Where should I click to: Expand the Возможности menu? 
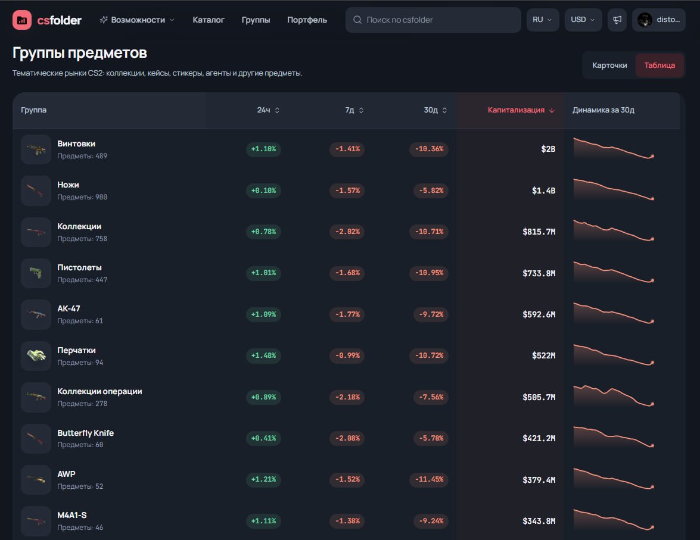pos(137,20)
